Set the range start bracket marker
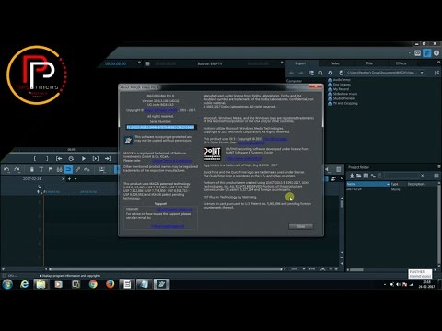 pos(35,158)
